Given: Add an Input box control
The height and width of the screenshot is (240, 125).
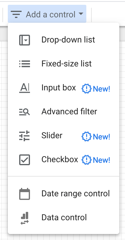Looking at the screenshot, I should [x=64, y=88].
